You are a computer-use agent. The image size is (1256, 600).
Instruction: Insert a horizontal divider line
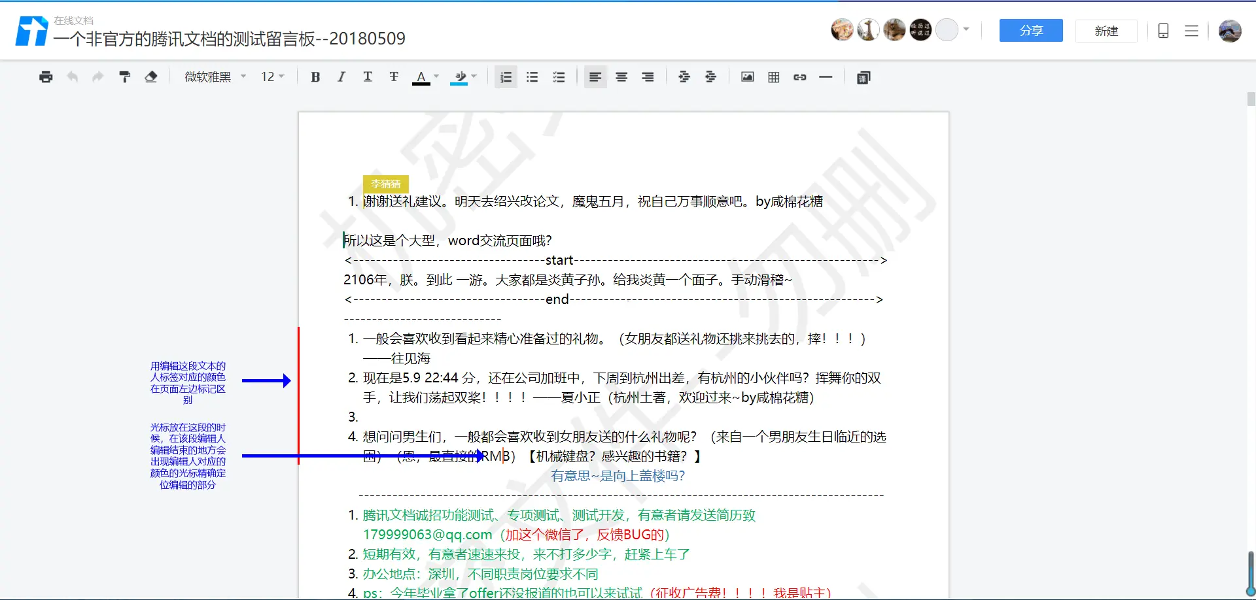click(x=826, y=77)
